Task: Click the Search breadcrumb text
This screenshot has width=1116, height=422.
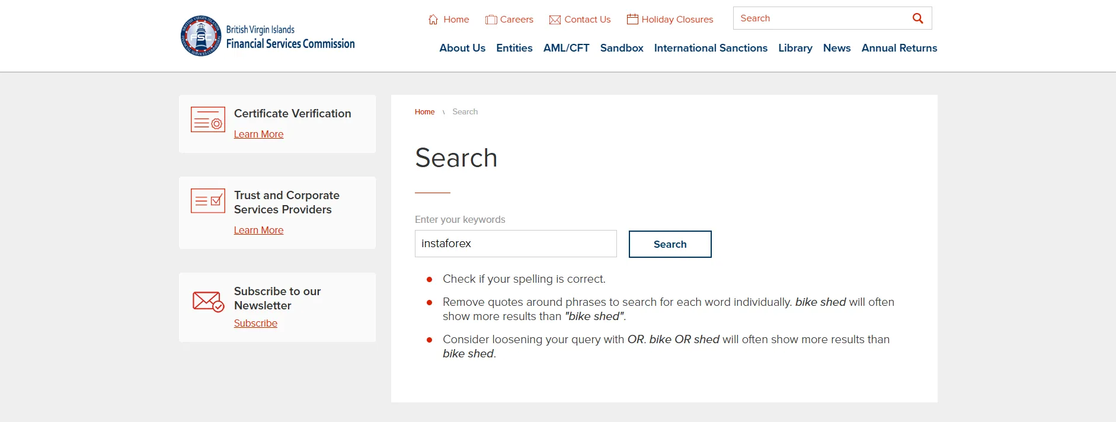Action: tap(465, 112)
